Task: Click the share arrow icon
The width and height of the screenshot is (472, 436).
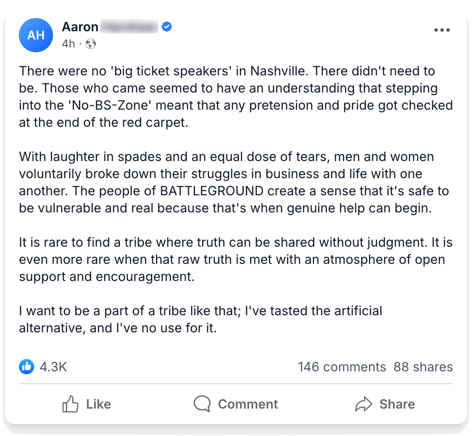Action: pyautogui.click(x=363, y=404)
